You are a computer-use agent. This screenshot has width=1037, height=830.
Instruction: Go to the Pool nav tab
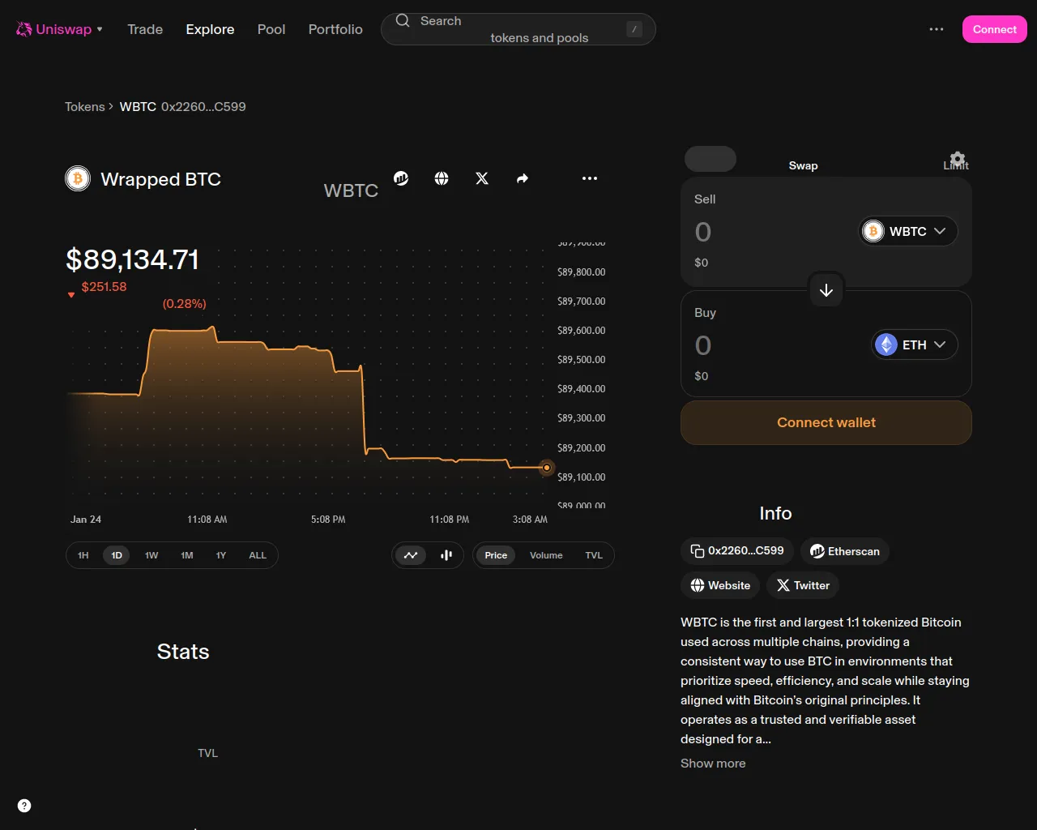click(x=271, y=29)
